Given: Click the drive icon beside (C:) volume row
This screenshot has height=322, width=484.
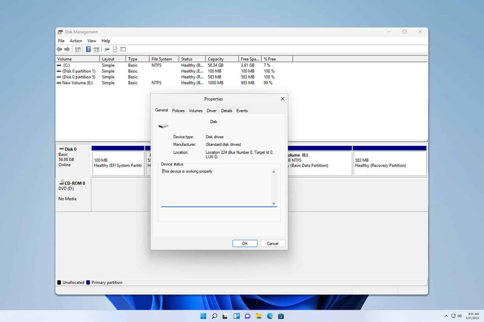Looking at the screenshot, I should click(59, 65).
